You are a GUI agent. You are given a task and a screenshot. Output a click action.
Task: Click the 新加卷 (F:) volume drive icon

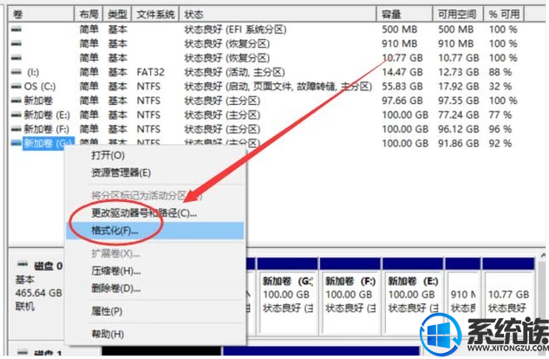coord(16,128)
